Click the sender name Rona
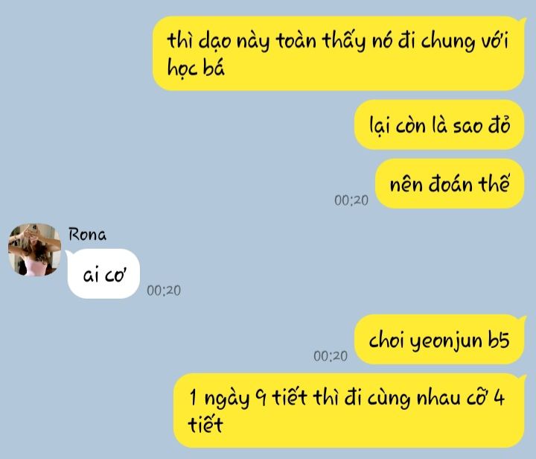The width and height of the screenshot is (536, 459). click(x=87, y=235)
